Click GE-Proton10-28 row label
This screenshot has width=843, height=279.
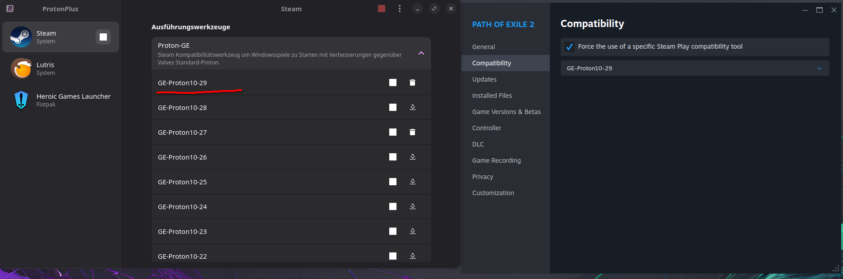[x=182, y=108]
